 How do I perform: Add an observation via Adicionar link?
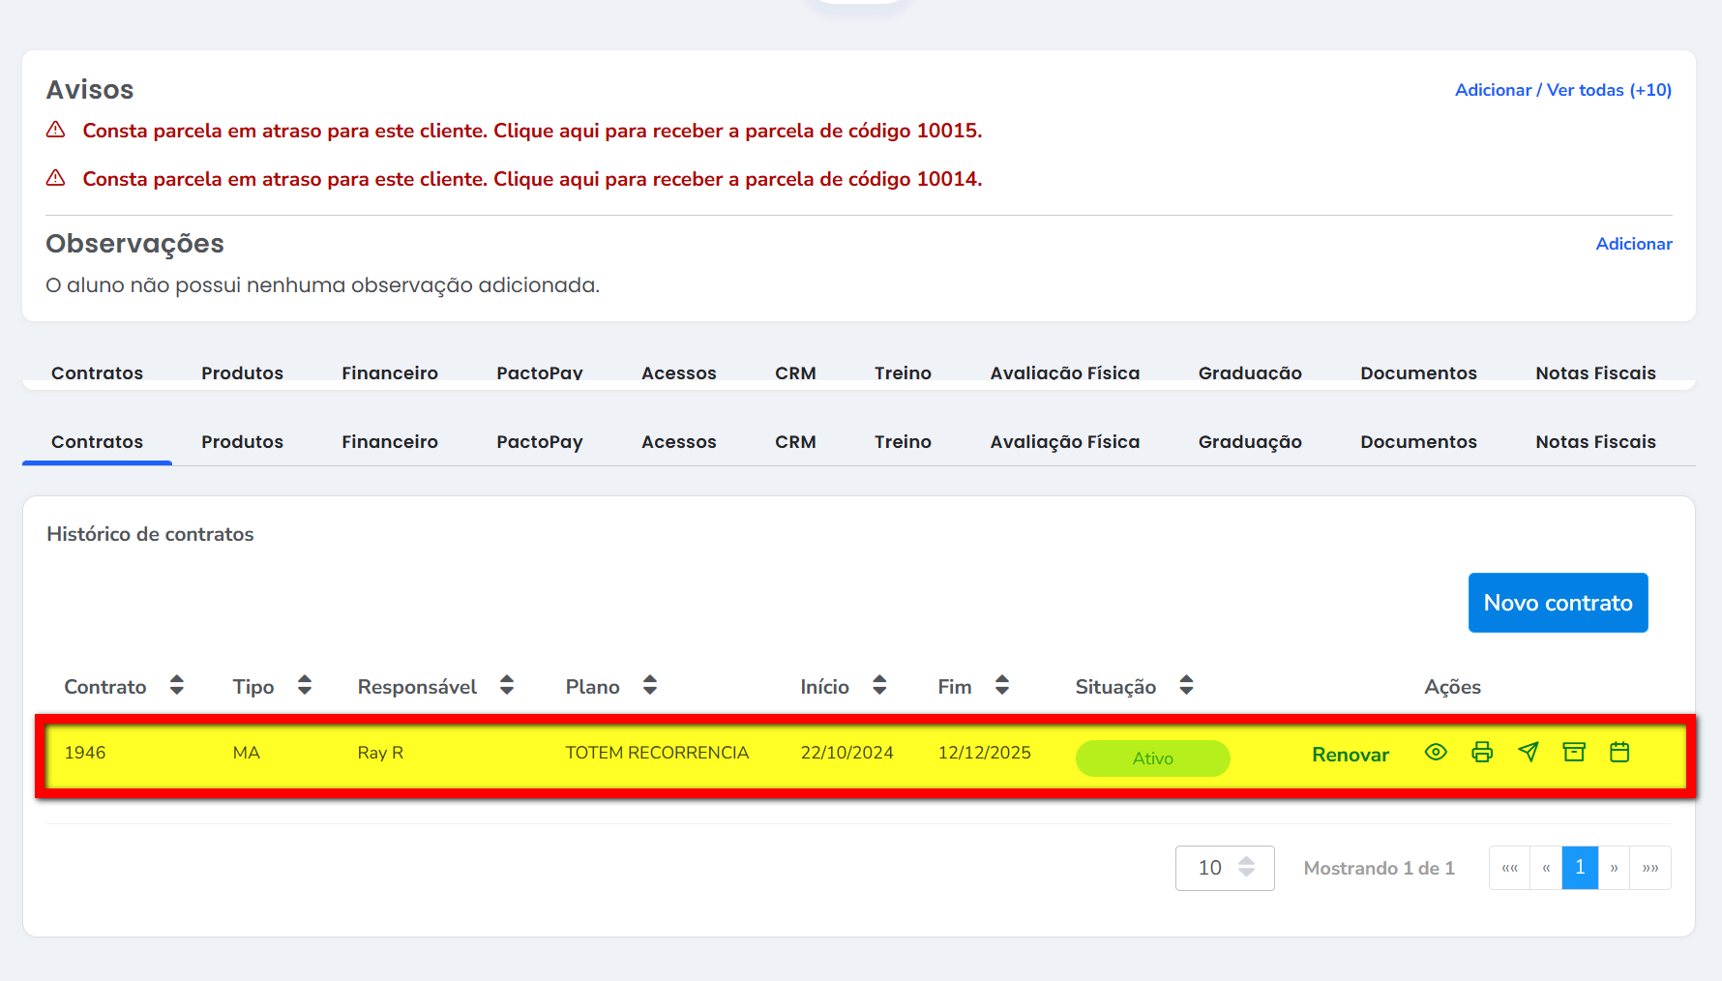(1633, 244)
